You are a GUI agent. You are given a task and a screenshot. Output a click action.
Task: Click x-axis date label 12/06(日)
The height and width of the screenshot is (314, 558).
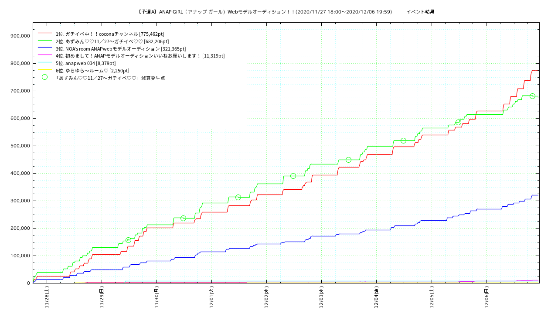click(486, 297)
